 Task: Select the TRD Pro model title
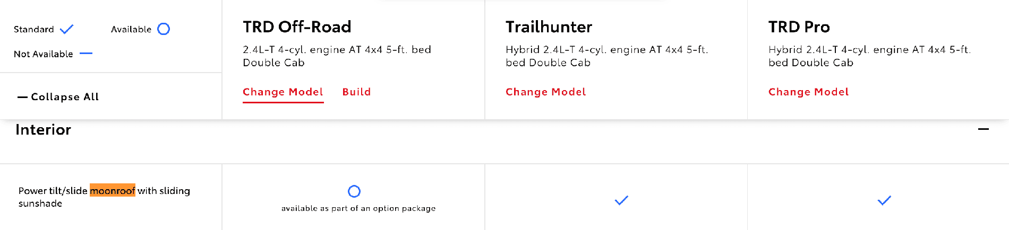point(799,27)
